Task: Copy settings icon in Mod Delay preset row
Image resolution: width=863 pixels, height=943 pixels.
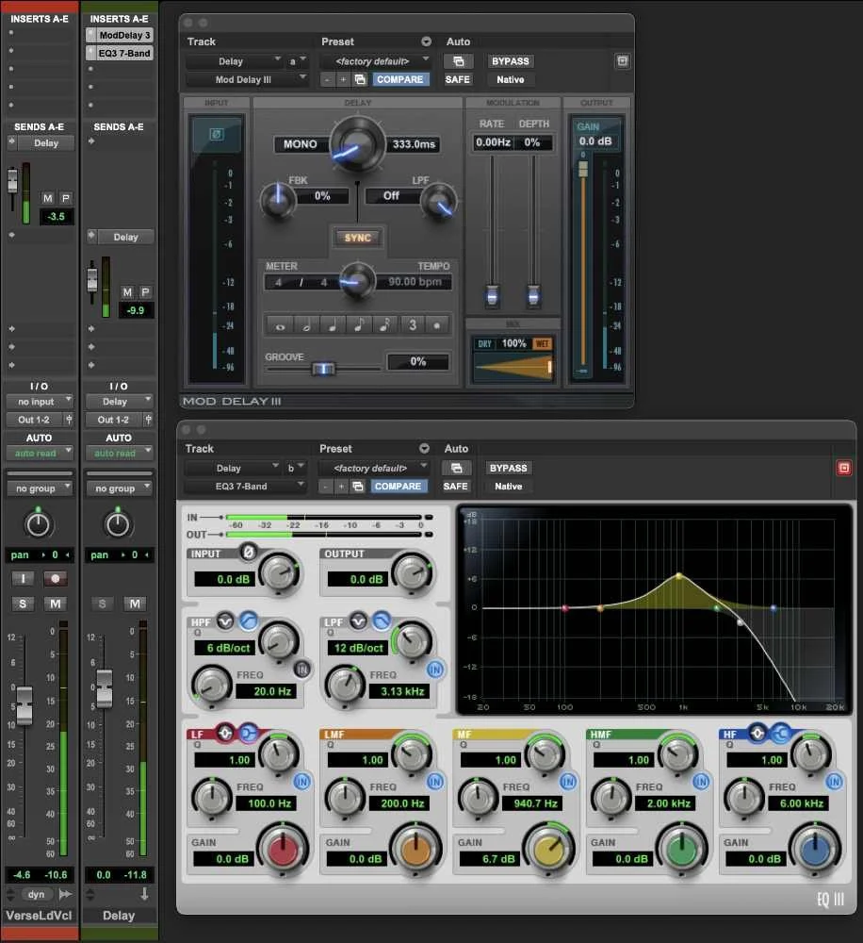Action: coord(359,79)
